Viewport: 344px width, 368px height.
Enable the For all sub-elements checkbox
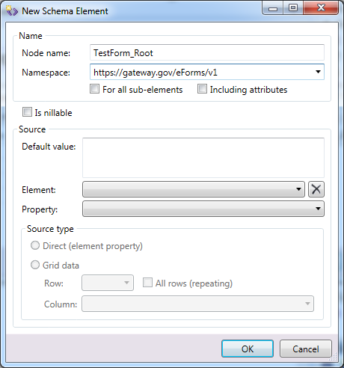pyautogui.click(x=94, y=89)
